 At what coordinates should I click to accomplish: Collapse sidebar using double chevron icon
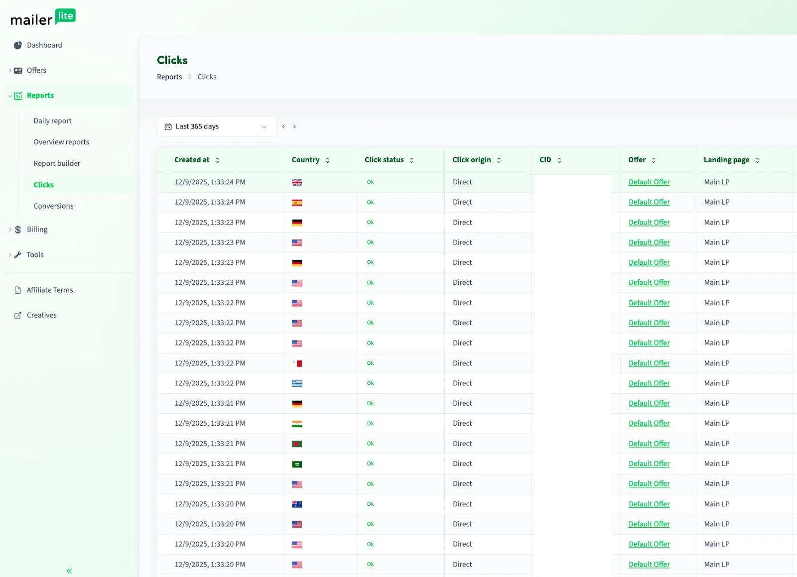pos(69,571)
